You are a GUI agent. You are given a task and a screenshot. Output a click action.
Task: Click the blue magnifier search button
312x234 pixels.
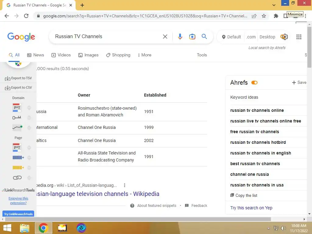pyautogui.click(x=204, y=37)
